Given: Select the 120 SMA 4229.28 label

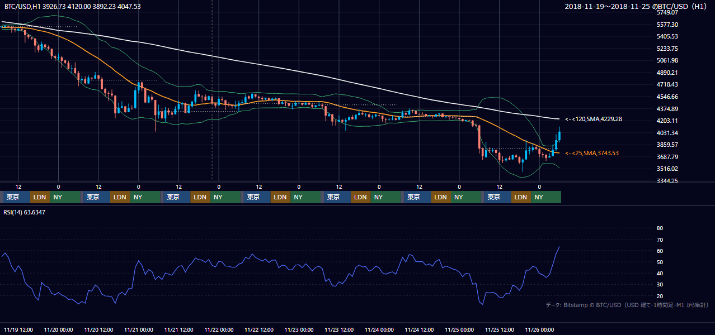Looking at the screenshot, I should click(593, 119).
